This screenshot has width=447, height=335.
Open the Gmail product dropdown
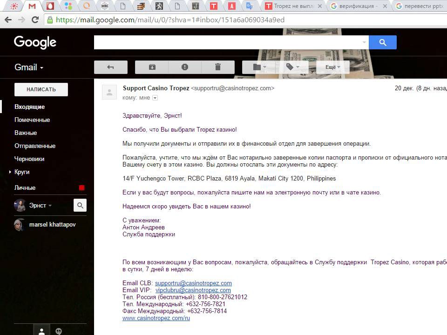pyautogui.click(x=29, y=67)
